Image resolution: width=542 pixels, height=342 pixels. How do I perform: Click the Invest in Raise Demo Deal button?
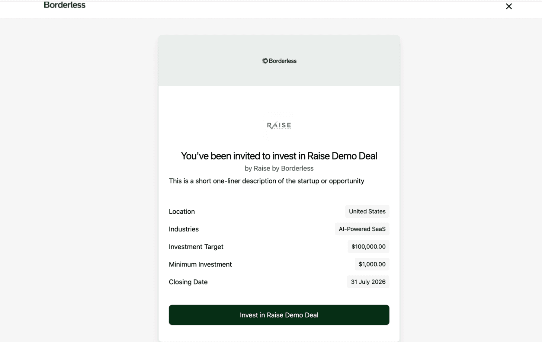[x=279, y=315]
